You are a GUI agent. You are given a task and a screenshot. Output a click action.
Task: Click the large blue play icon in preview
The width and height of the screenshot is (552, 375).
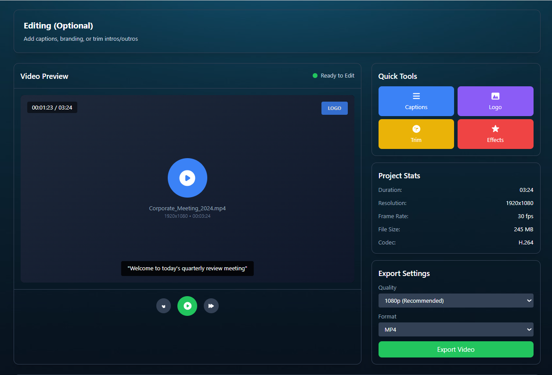[188, 178]
